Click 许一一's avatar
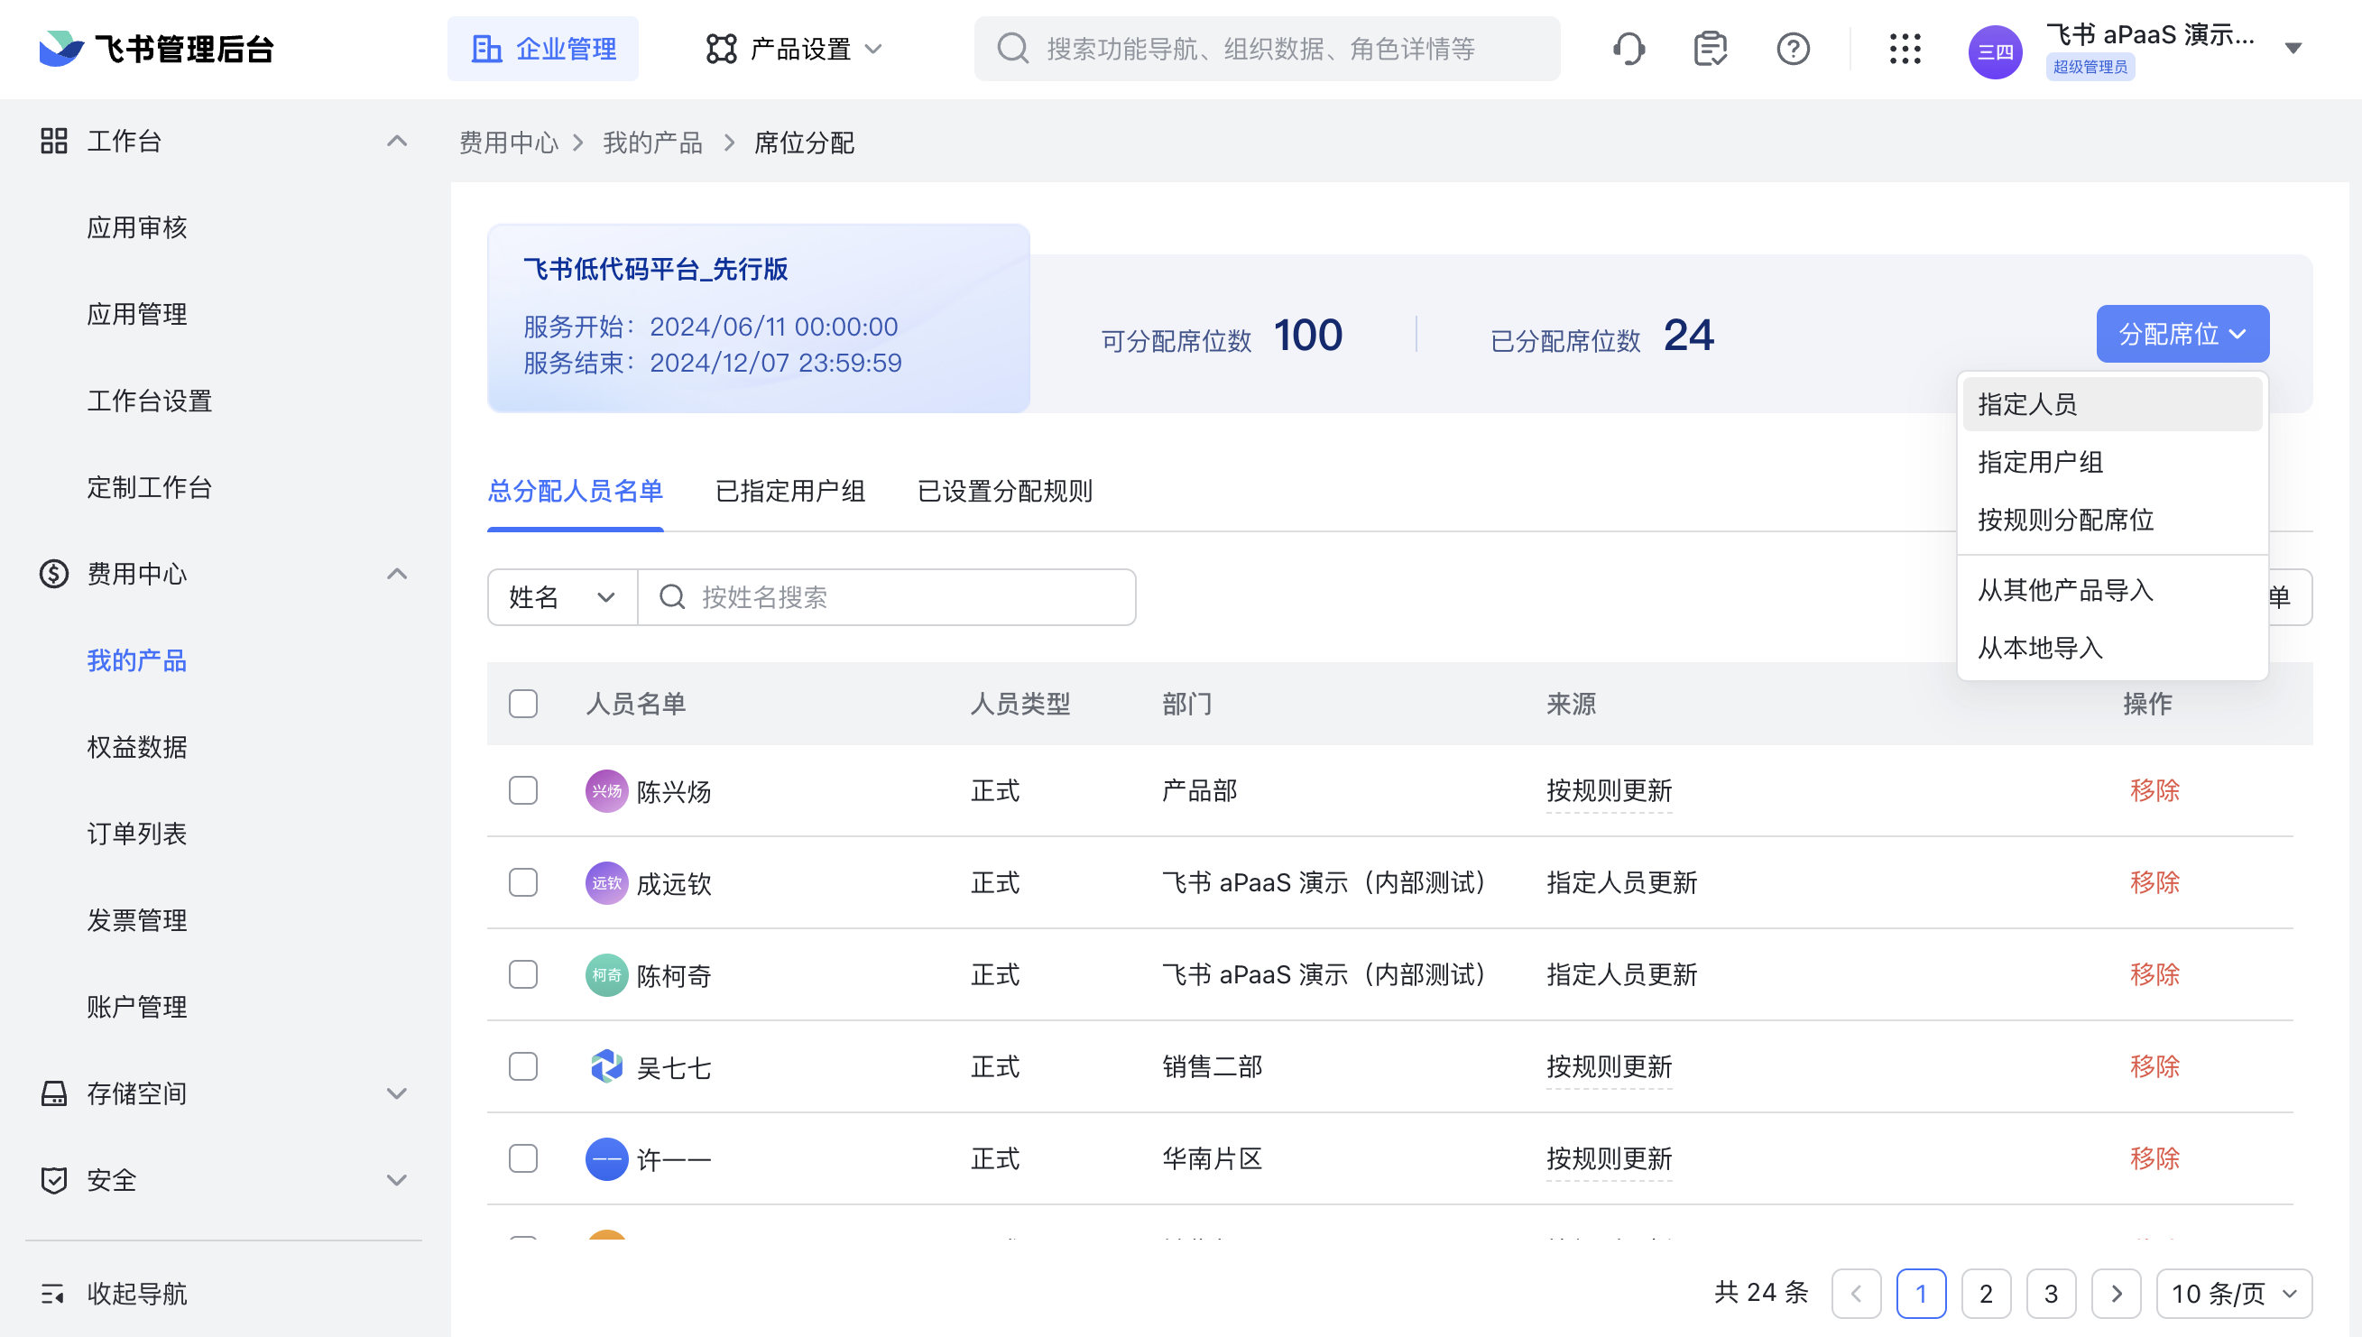 click(606, 1159)
